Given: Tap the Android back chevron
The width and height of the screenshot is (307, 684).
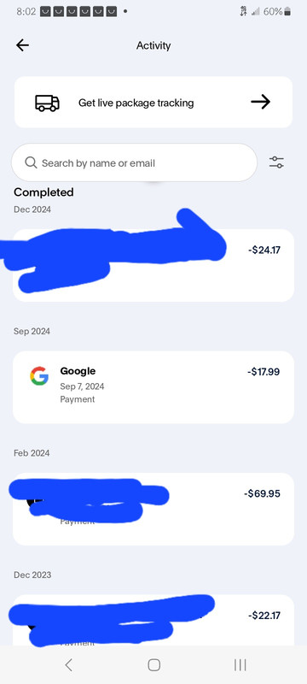Looking at the screenshot, I should point(68,665).
